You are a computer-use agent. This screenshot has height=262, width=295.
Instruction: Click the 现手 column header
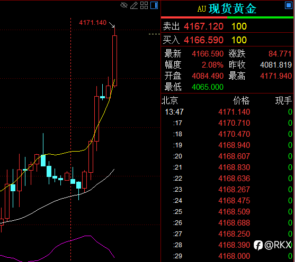click(283, 100)
